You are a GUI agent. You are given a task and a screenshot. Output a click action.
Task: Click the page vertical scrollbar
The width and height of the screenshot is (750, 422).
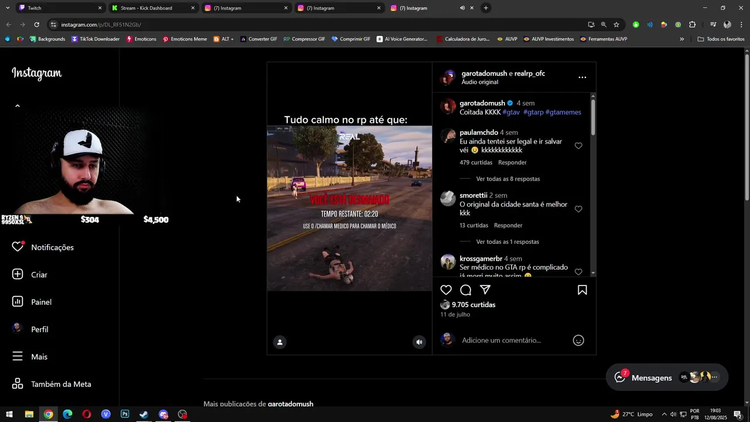coord(746,129)
